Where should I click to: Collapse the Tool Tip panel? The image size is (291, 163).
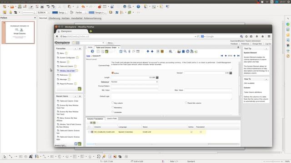pos(266,48)
